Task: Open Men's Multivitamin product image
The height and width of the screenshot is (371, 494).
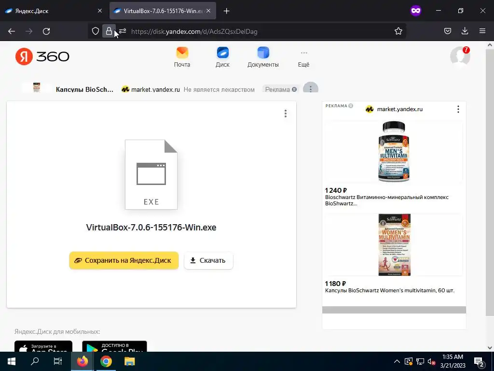Action: [394, 152]
